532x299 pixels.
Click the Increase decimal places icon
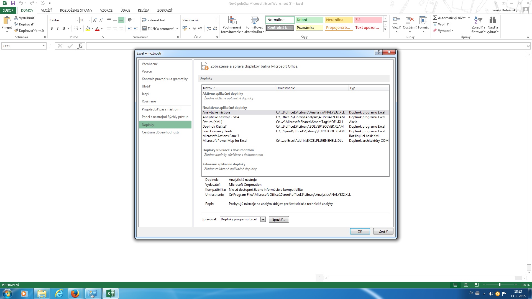pos(209,29)
